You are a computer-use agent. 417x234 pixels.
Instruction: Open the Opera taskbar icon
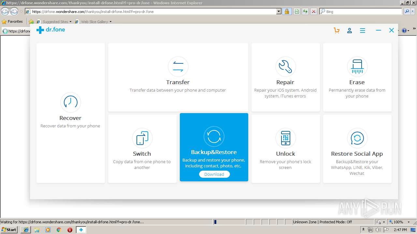pyautogui.click(x=70, y=230)
